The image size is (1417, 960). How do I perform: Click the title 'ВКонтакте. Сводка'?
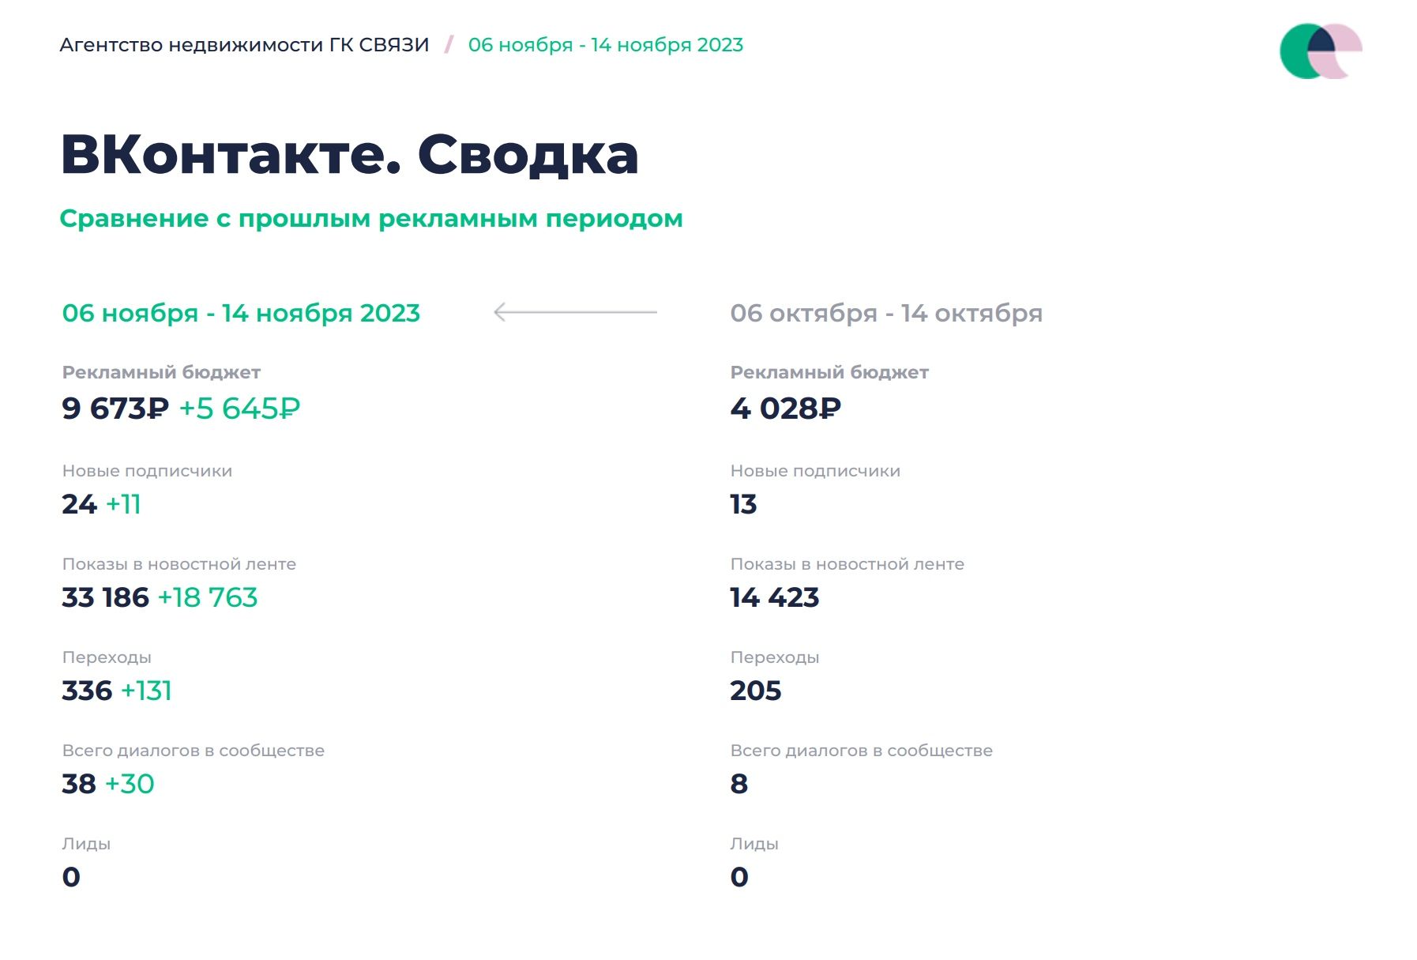click(x=349, y=154)
